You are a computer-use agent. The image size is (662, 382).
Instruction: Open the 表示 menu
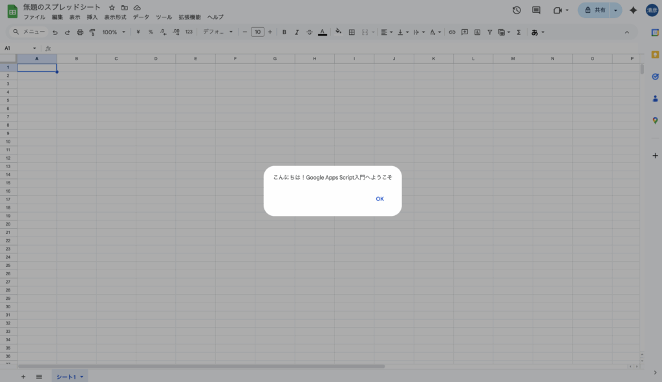click(x=75, y=17)
